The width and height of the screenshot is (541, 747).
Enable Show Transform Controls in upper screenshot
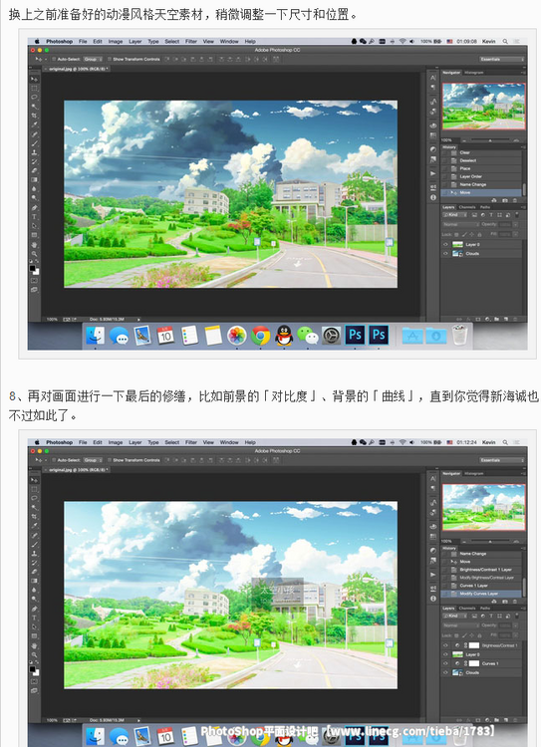coord(110,59)
